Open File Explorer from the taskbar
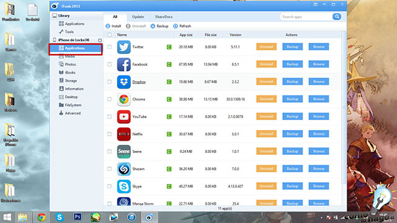Image resolution: width=397 pixels, height=223 pixels. click(x=23, y=217)
